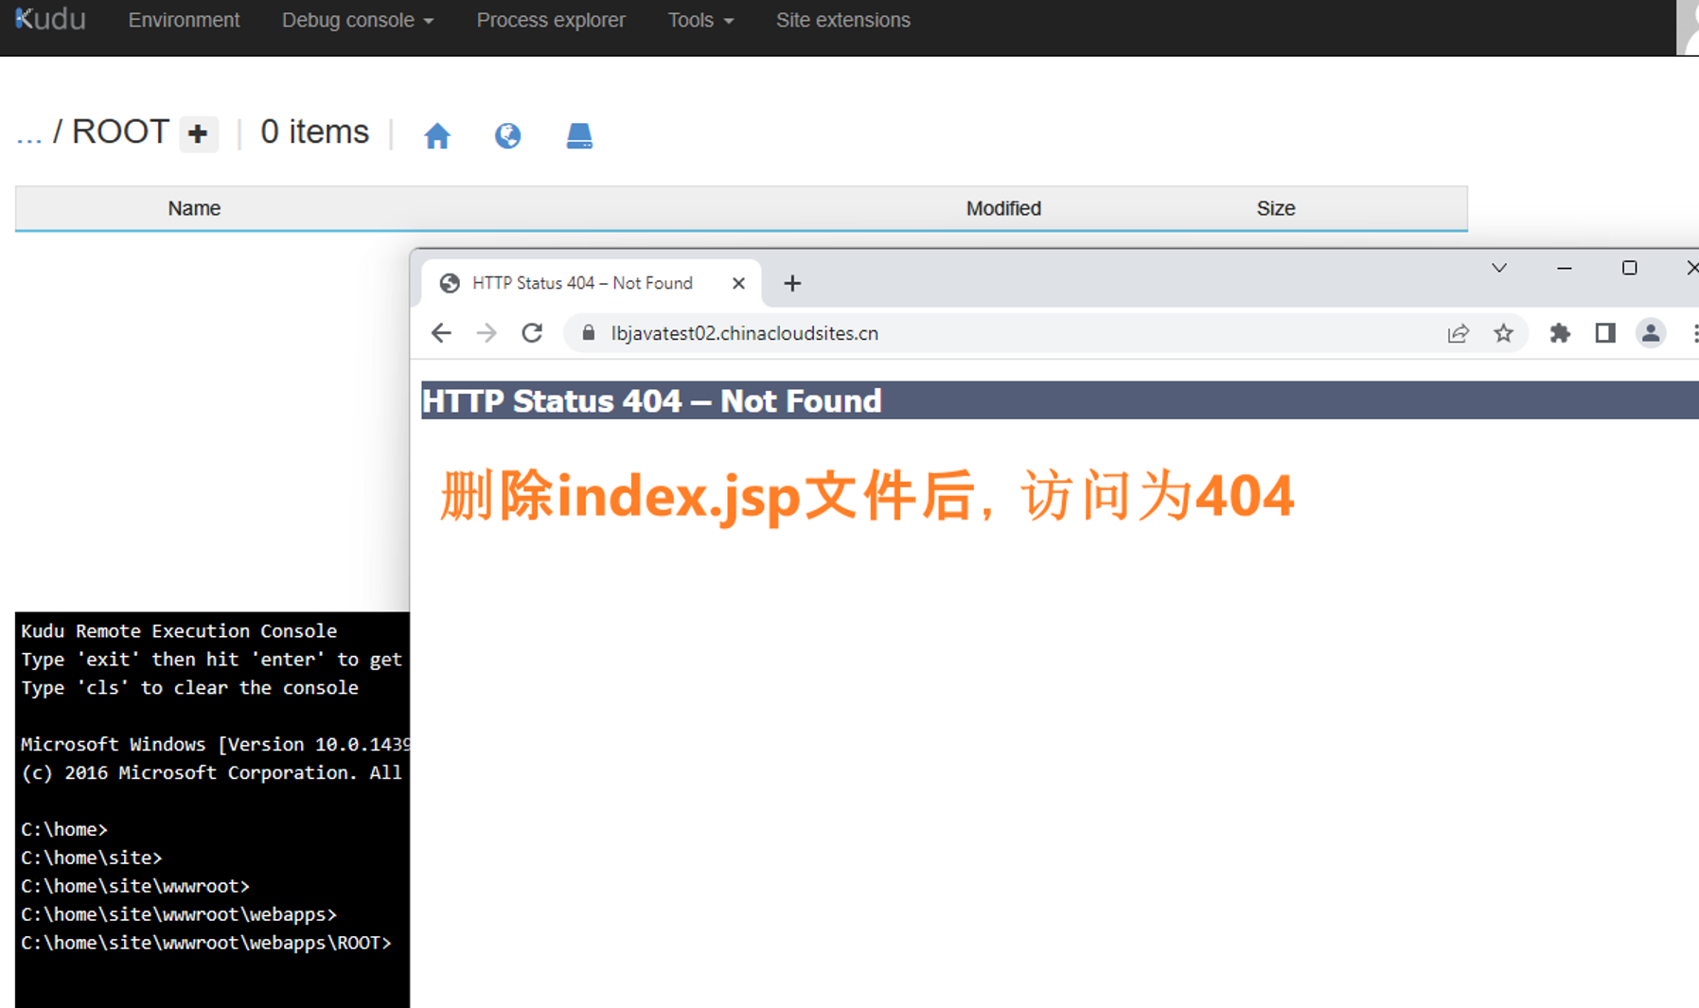The image size is (1699, 1008).
Task: Open the user profile avatar
Action: pos(1650,333)
